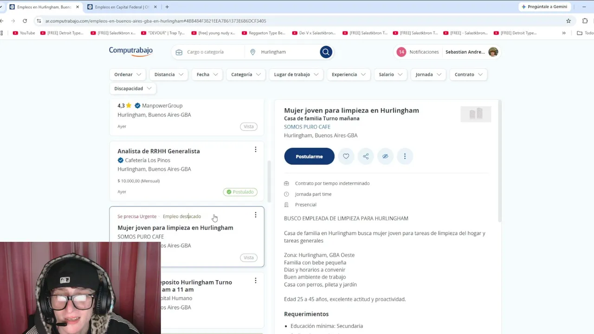594x334 pixels.
Task: Click the text 'Contrato por tiempo indeterminado'
Action: point(332,183)
